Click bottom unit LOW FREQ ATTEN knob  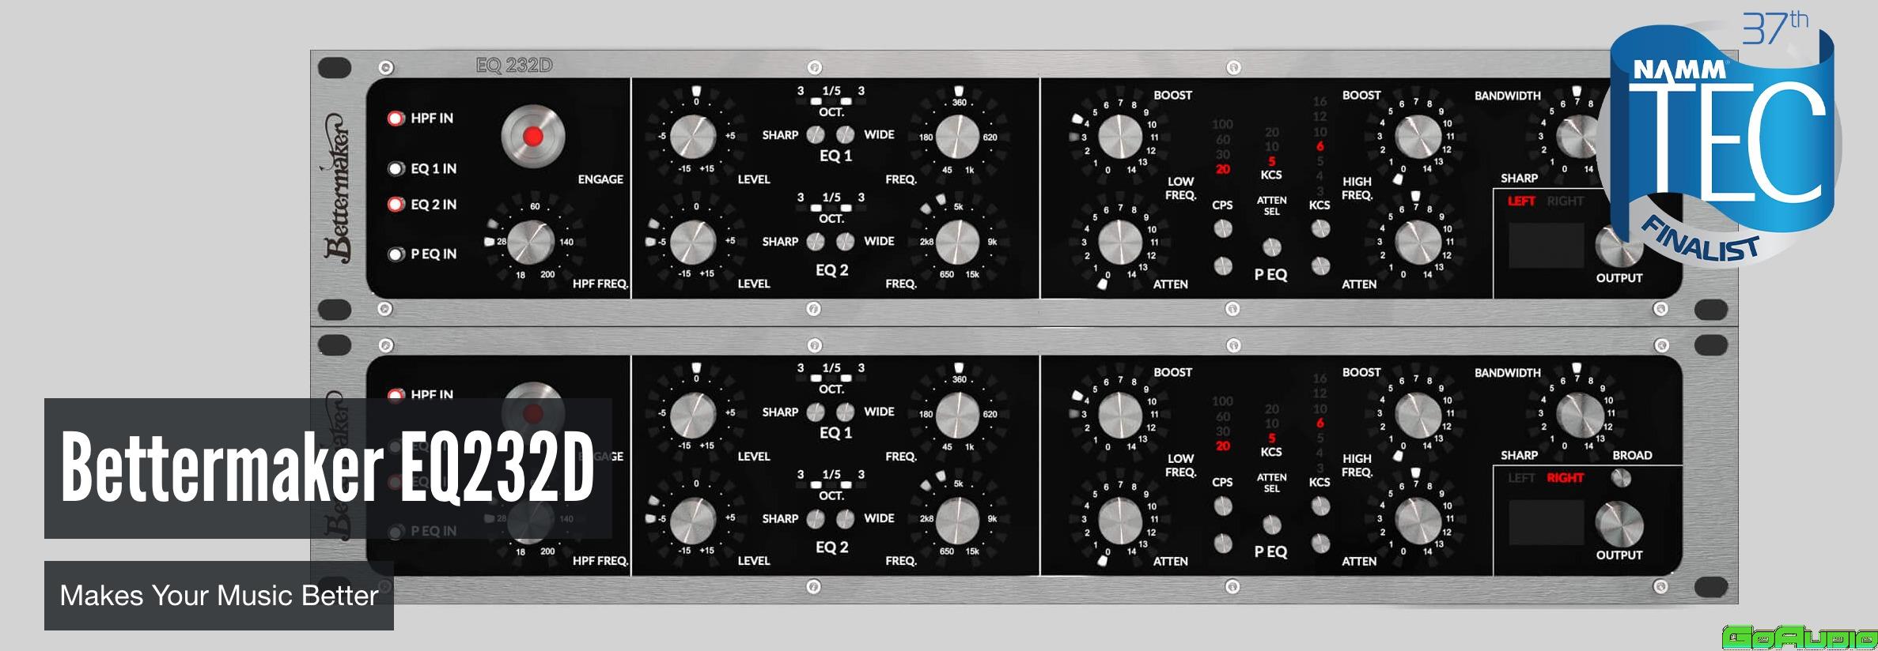point(1120,520)
